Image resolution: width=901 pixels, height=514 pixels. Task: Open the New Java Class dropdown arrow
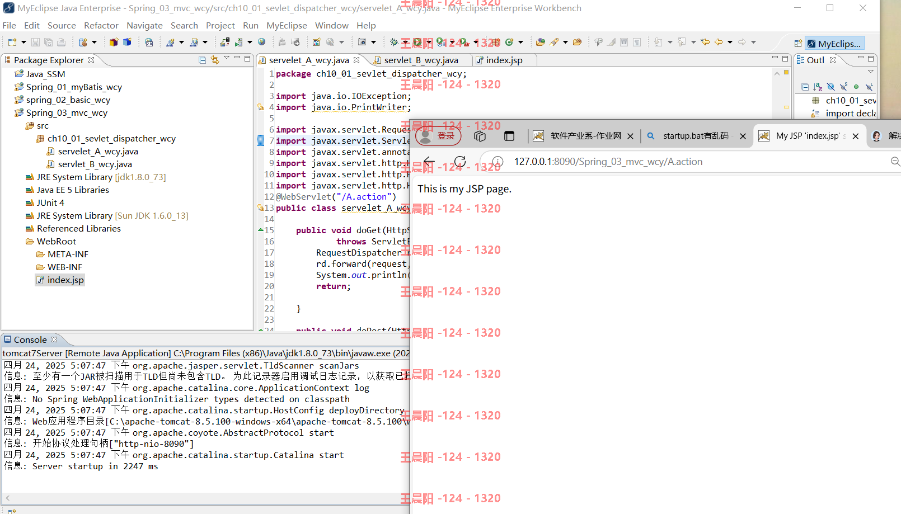(x=520, y=42)
